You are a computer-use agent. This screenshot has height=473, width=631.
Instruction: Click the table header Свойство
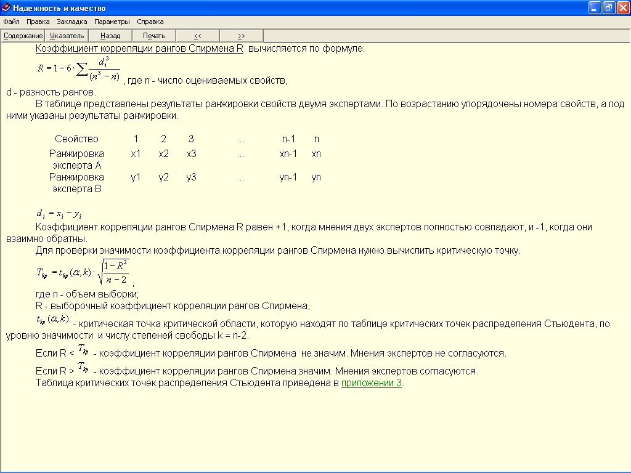click(76, 139)
